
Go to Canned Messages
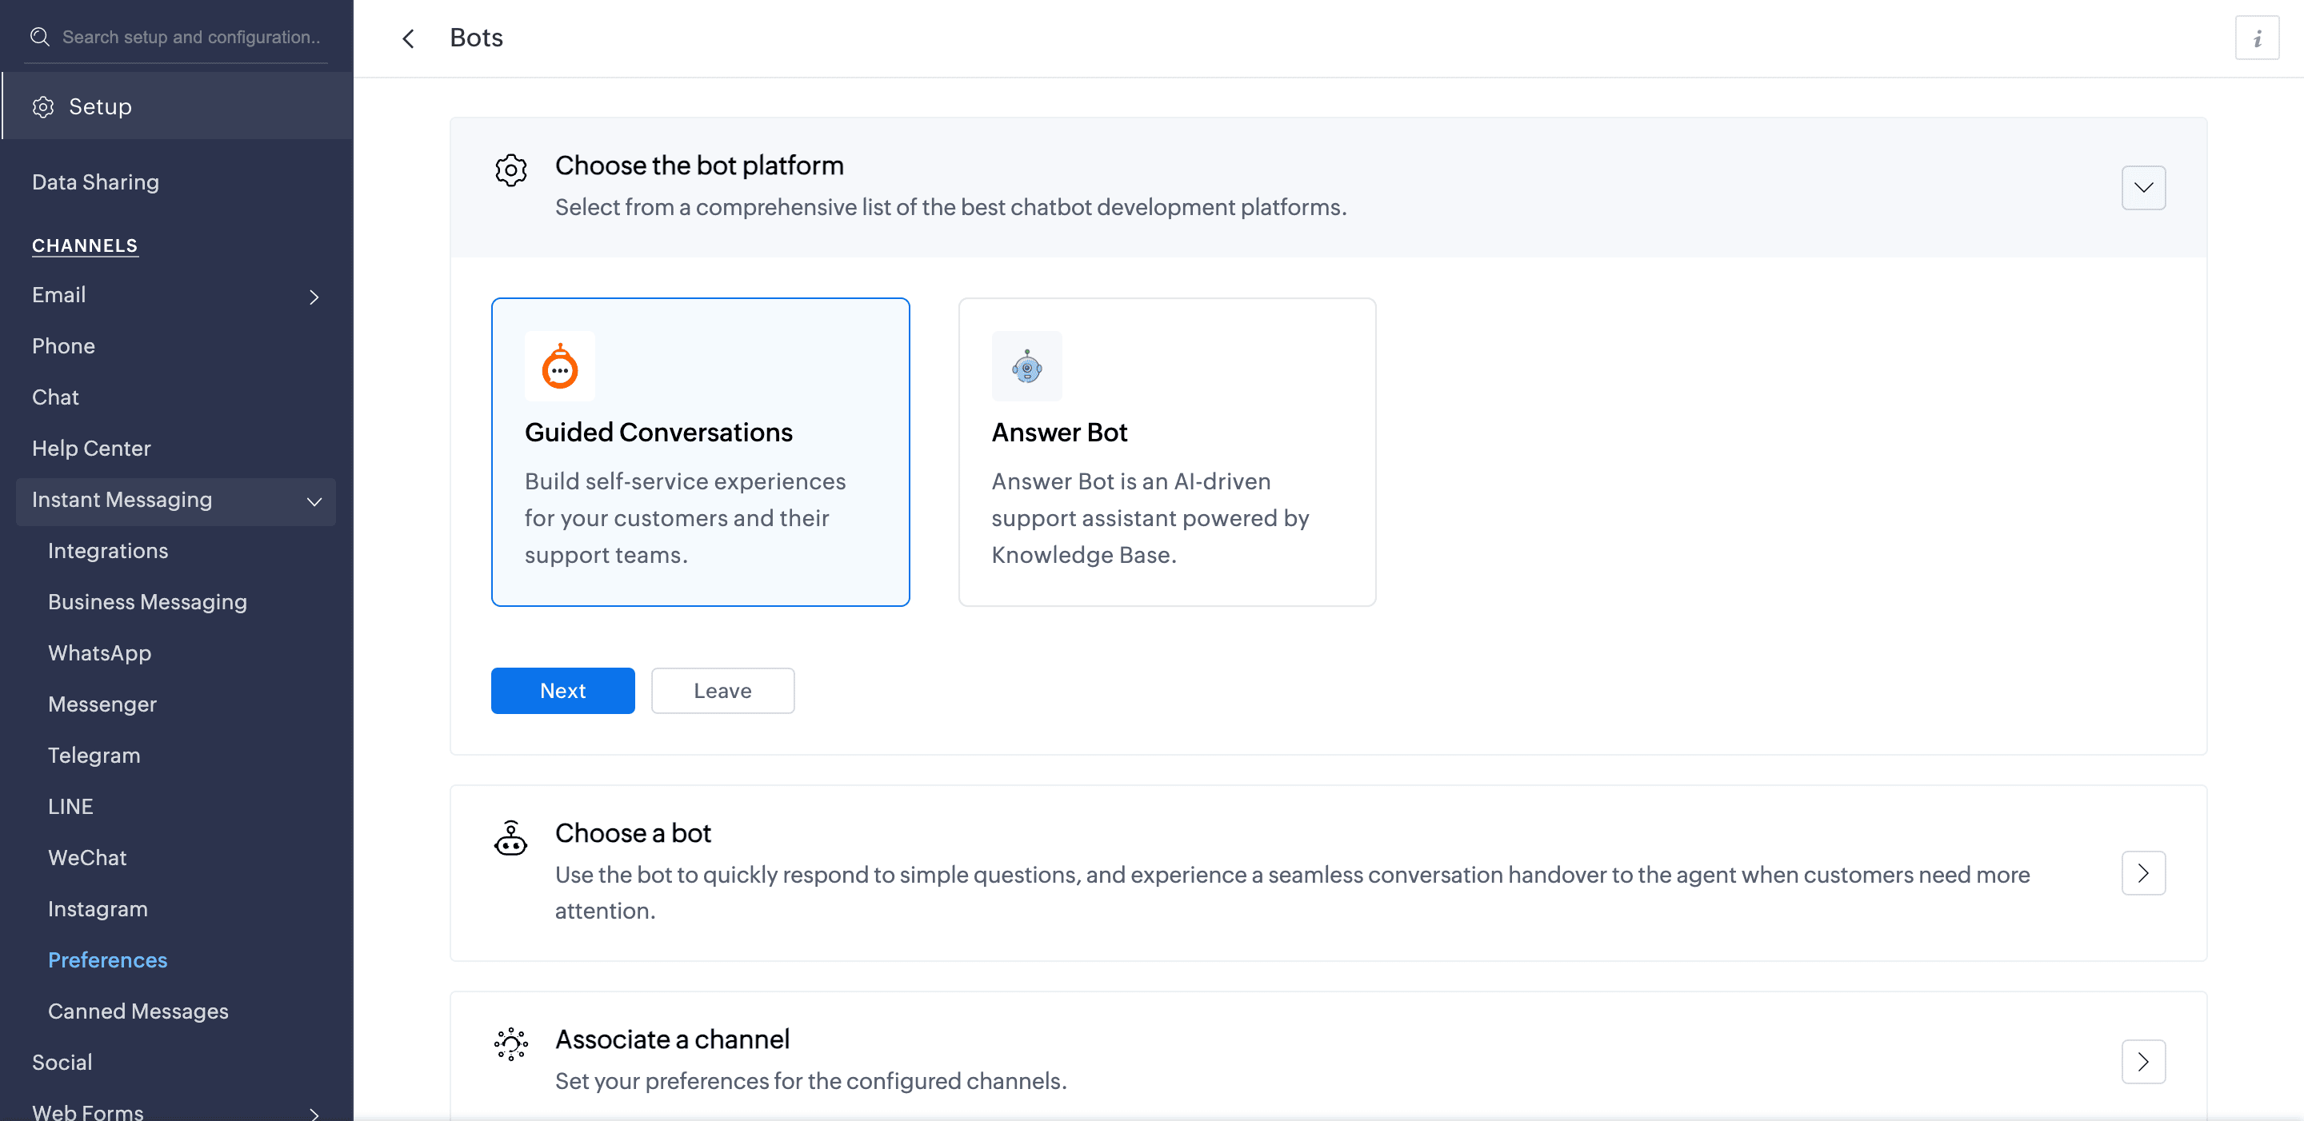[x=138, y=1011]
